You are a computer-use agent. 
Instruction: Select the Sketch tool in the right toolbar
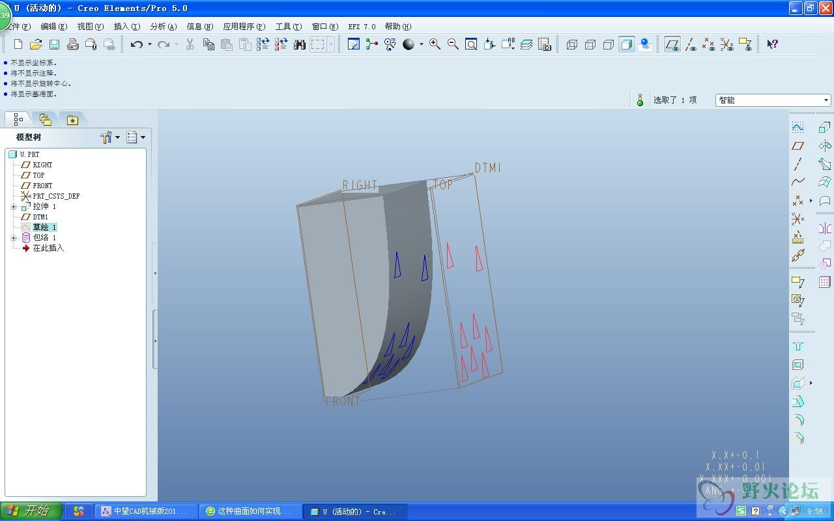pos(798,128)
